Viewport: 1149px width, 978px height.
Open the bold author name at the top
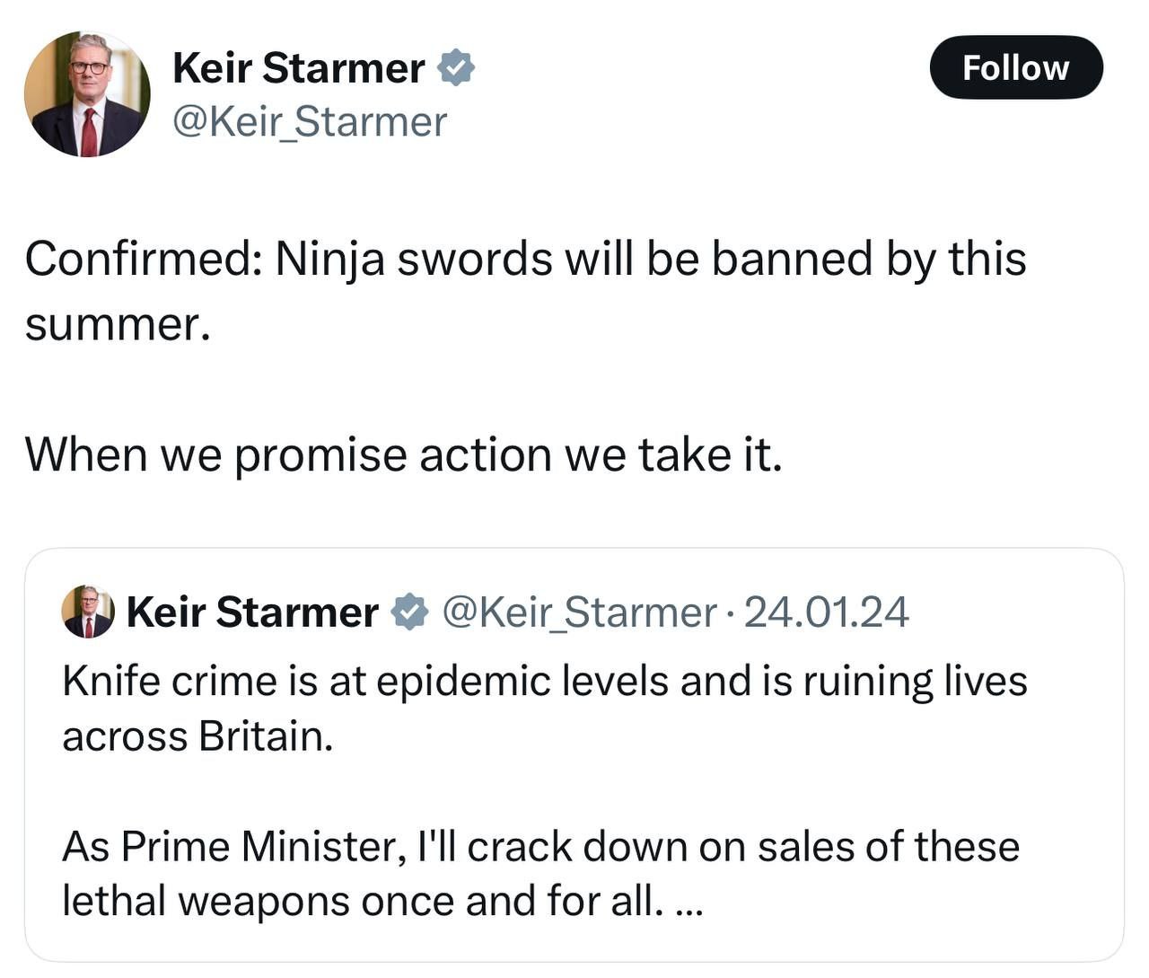[298, 68]
